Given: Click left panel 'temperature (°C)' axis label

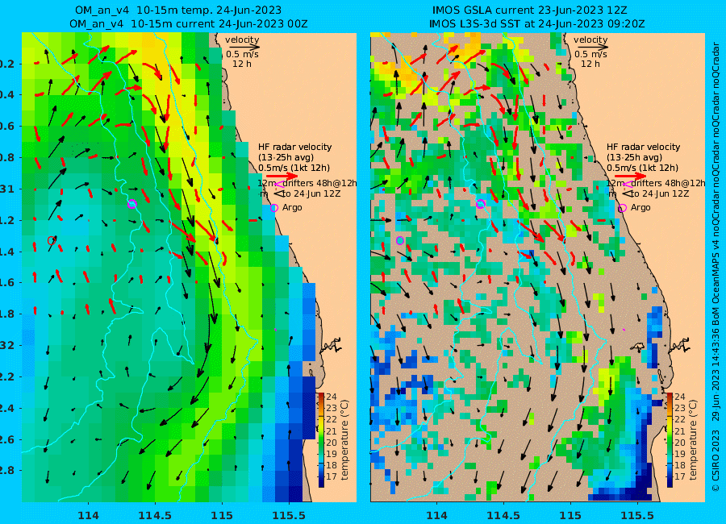Looking at the screenshot, I should pos(344,439).
